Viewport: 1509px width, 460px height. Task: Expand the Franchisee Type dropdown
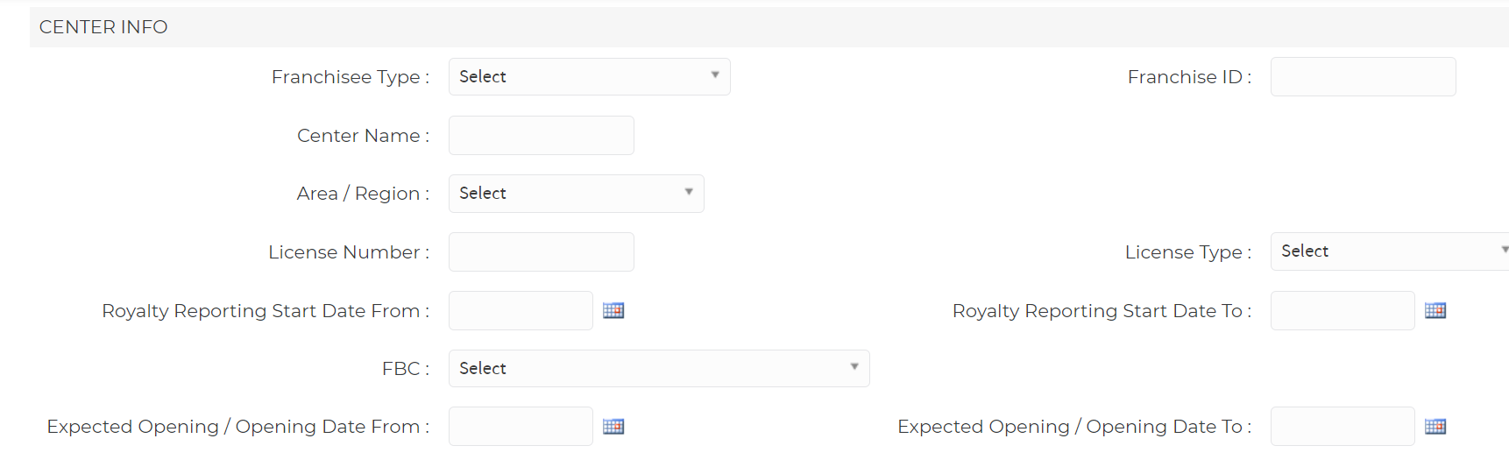point(590,76)
